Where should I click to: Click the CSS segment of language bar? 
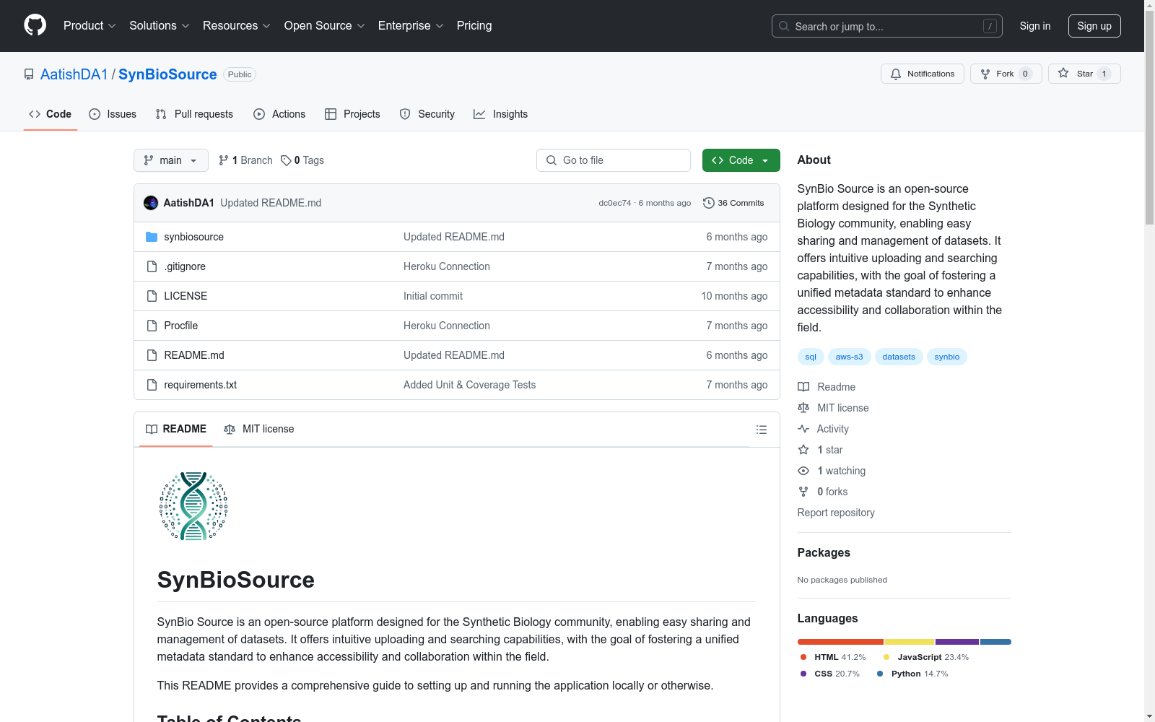(x=957, y=642)
